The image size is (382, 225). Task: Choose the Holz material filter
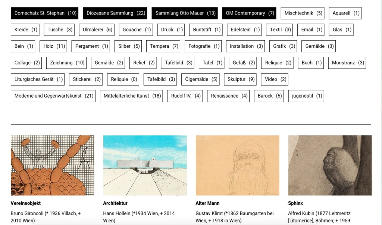(x=54, y=46)
